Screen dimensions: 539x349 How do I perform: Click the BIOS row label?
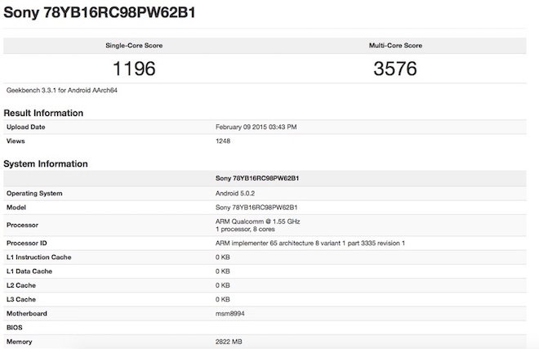point(15,328)
